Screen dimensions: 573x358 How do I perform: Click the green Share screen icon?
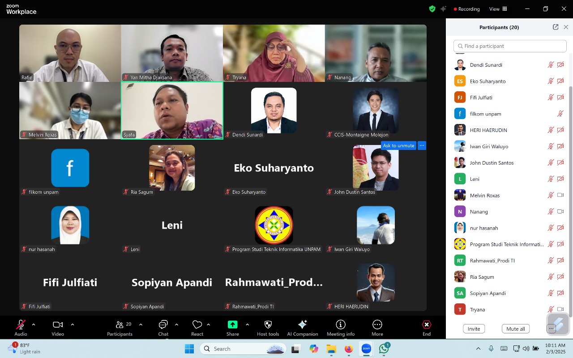pyautogui.click(x=232, y=325)
